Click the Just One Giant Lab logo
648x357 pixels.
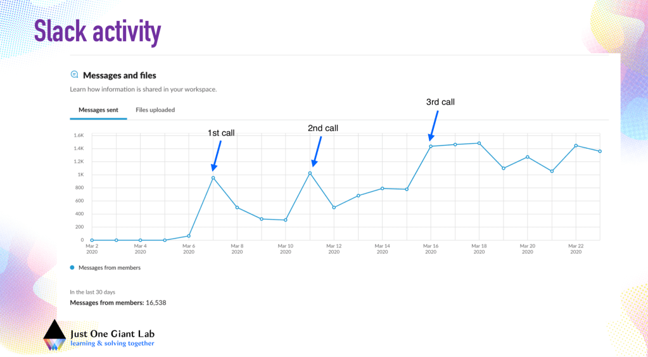tap(54, 335)
